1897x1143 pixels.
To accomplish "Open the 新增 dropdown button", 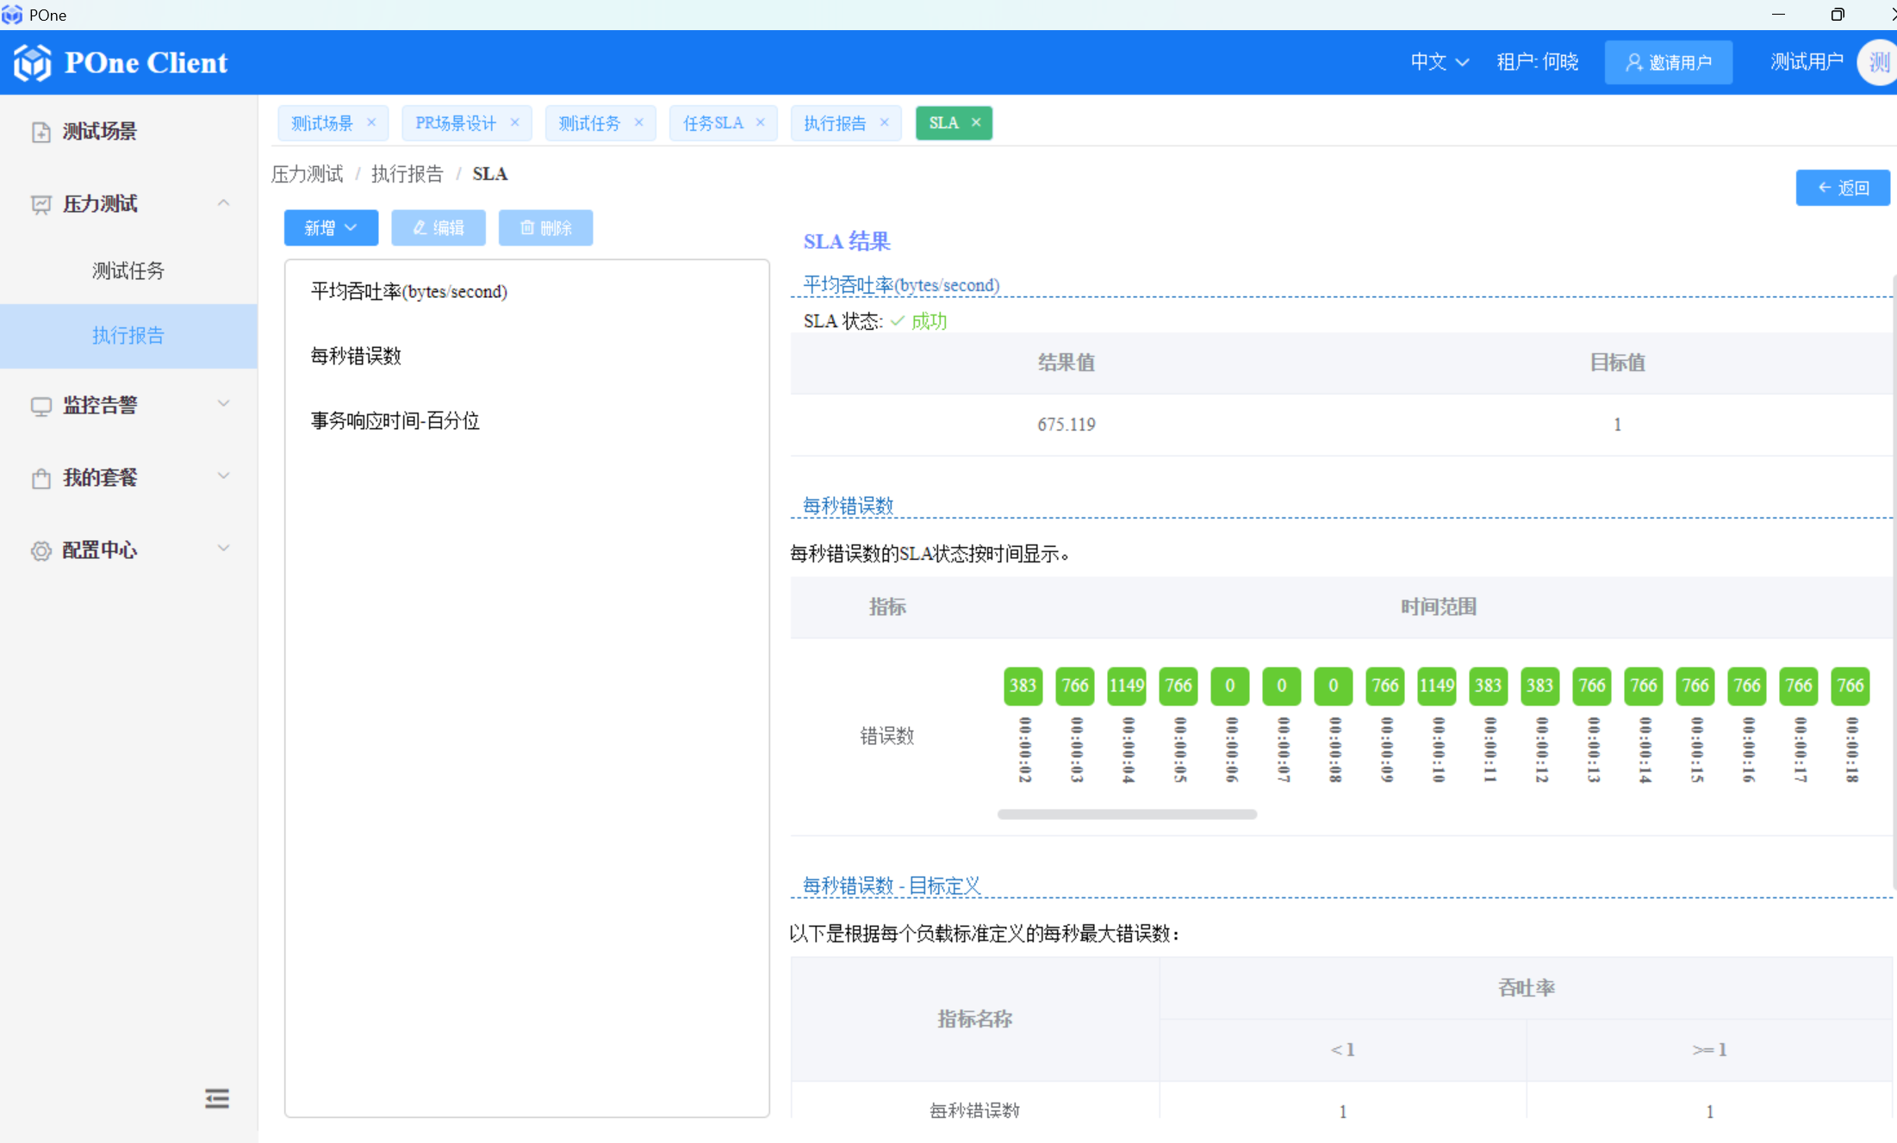I will point(331,227).
